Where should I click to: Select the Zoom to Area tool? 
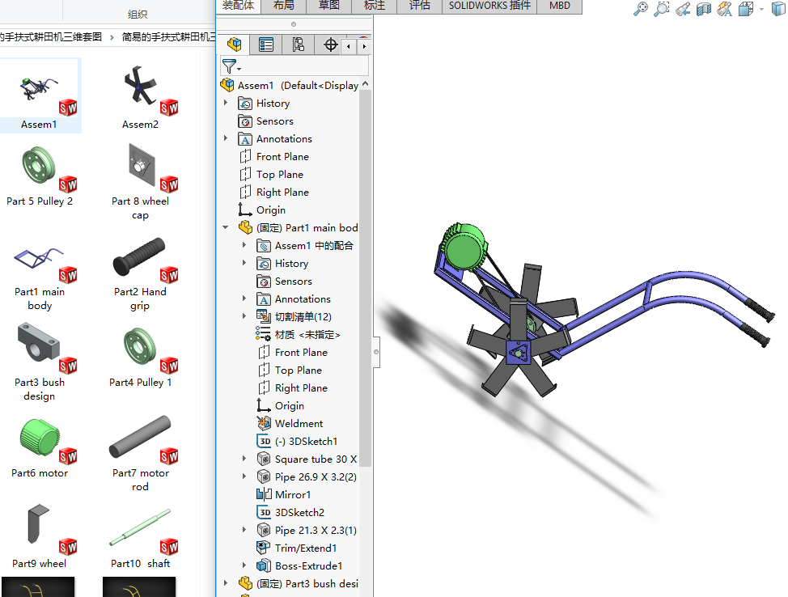662,9
